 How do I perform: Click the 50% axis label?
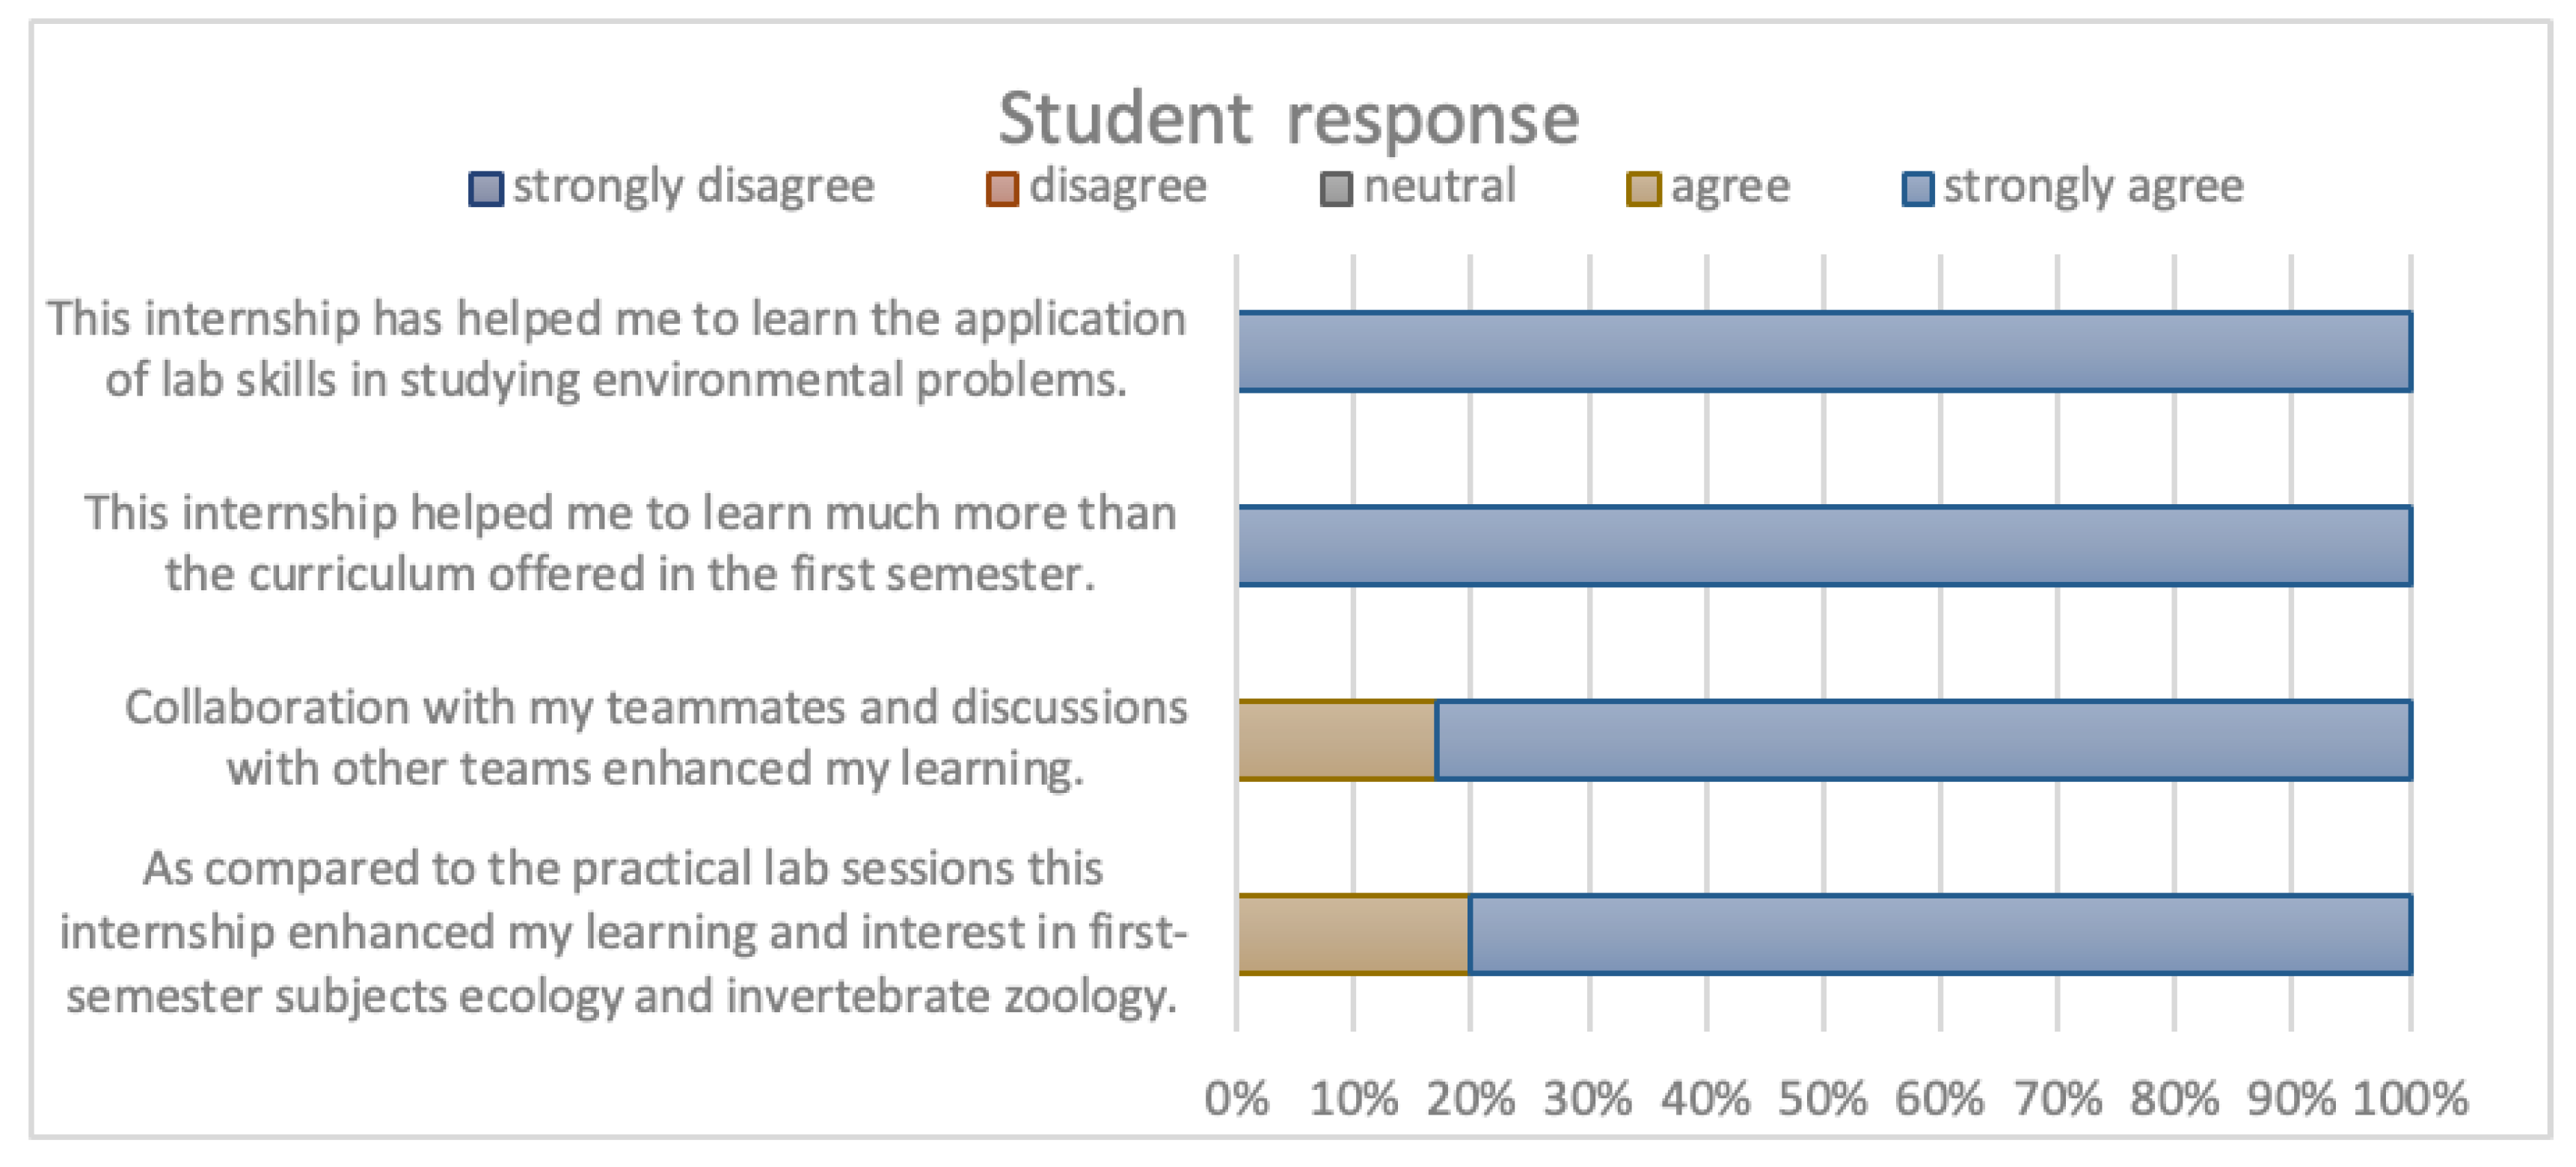click(1822, 1098)
